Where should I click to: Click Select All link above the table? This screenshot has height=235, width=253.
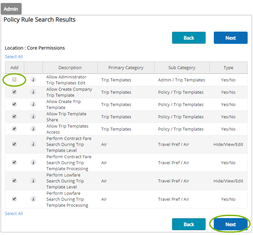[x=14, y=57]
